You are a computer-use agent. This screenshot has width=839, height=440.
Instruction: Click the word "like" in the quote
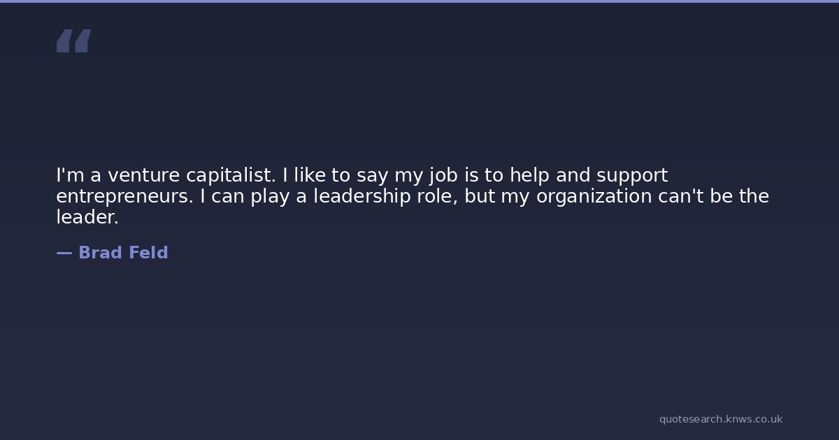point(310,175)
